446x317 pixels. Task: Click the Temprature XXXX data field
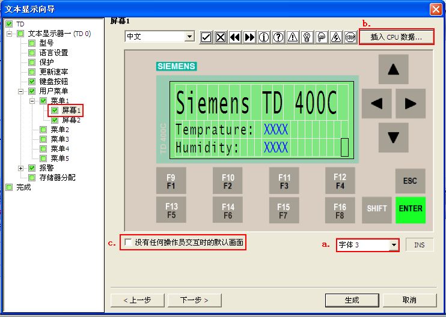[x=276, y=130]
